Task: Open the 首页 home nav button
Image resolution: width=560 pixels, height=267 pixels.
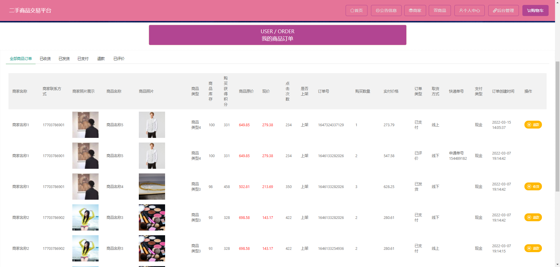Action: (356, 10)
